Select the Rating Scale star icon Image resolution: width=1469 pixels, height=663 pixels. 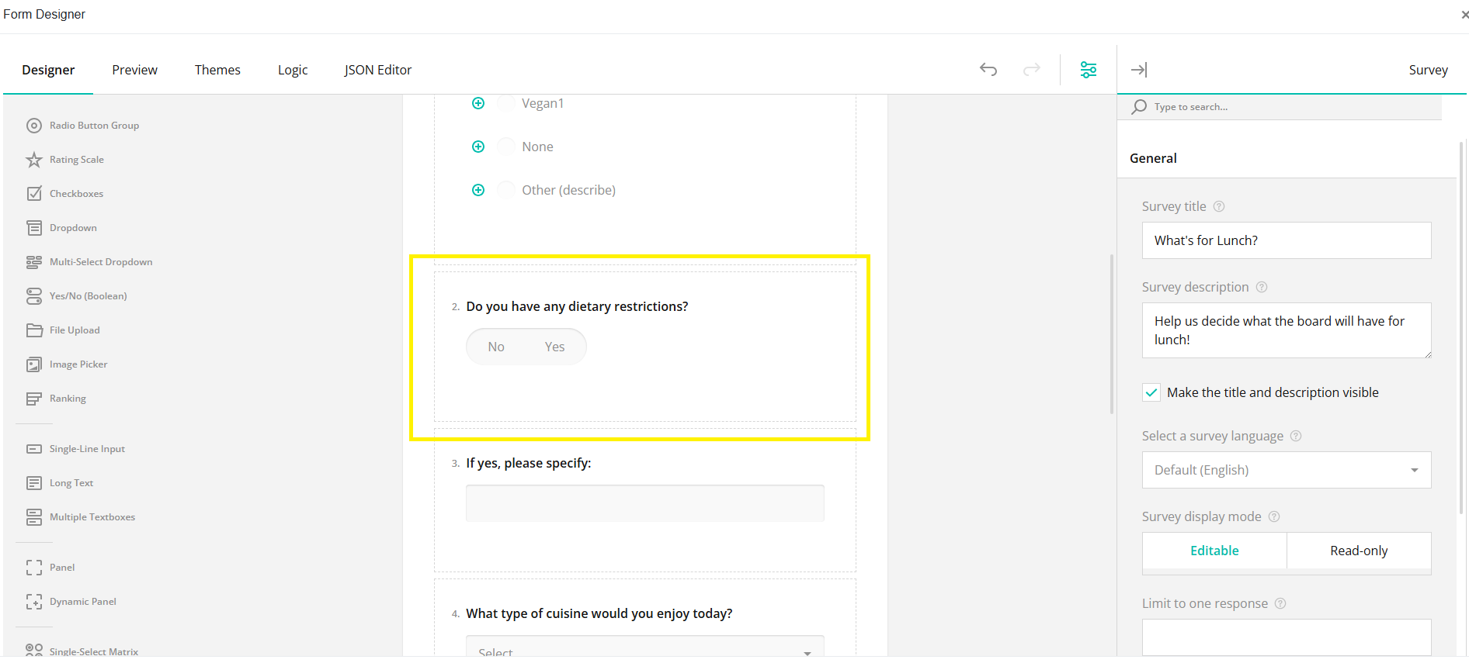click(34, 160)
